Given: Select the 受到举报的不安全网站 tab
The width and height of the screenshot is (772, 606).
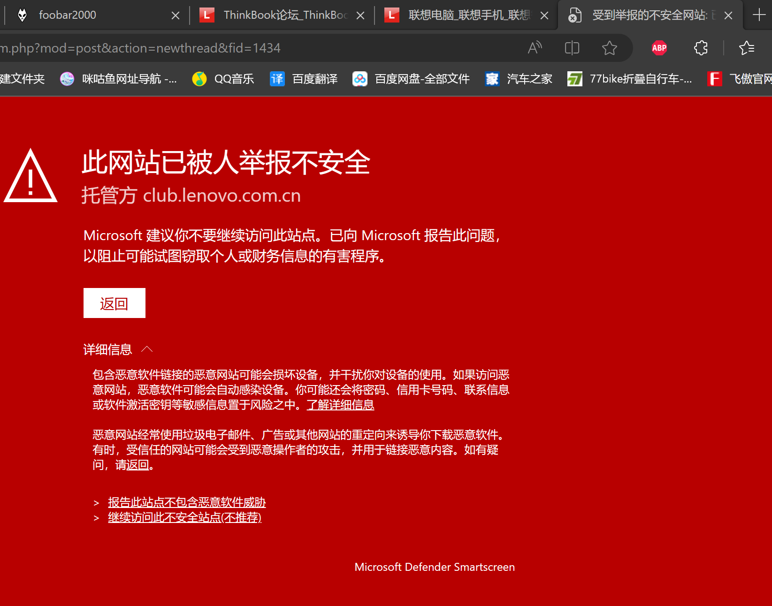Looking at the screenshot, I should [650, 15].
